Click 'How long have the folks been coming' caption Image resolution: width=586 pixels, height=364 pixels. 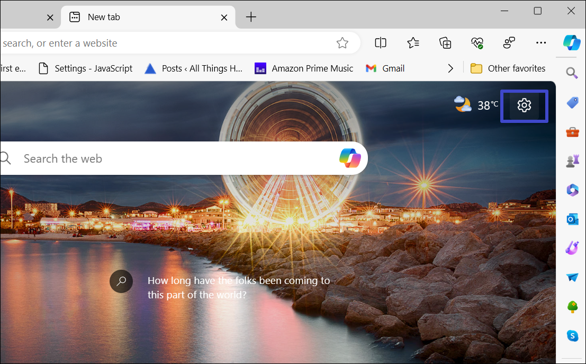238,288
